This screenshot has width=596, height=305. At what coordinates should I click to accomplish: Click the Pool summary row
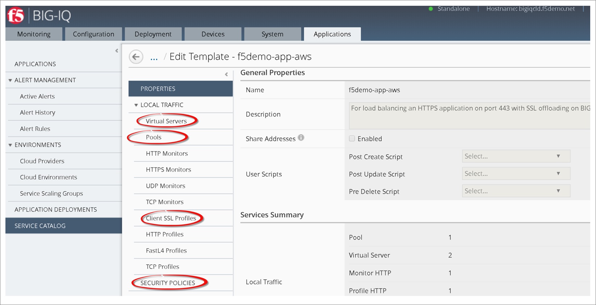[x=467, y=237]
